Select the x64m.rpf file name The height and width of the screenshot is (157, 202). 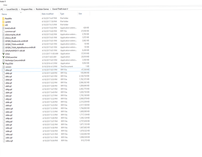pos(9,109)
